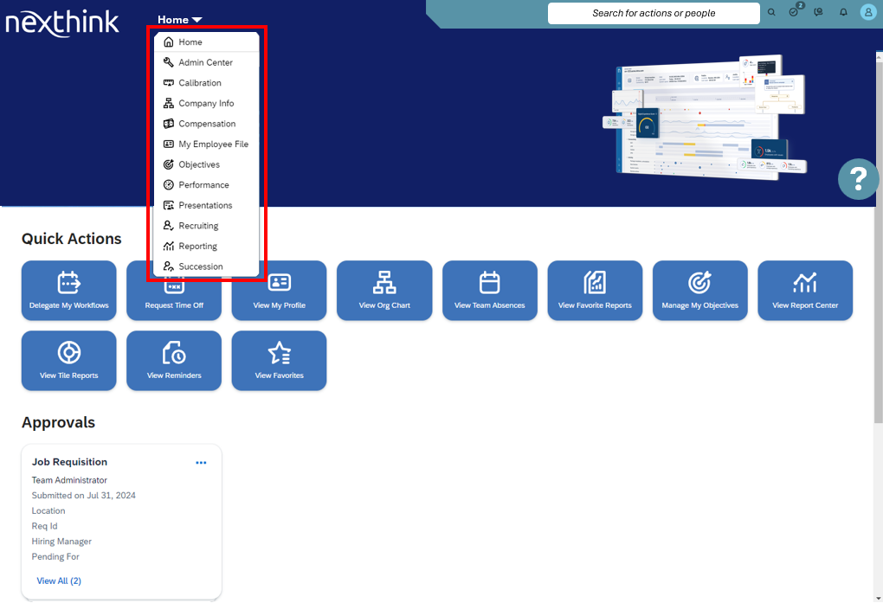Select Succession at the menu bottom
The width and height of the screenshot is (883, 603).
point(203,266)
